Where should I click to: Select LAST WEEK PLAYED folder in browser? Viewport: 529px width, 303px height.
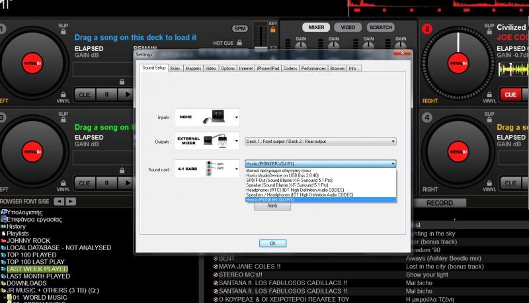click(x=37, y=269)
